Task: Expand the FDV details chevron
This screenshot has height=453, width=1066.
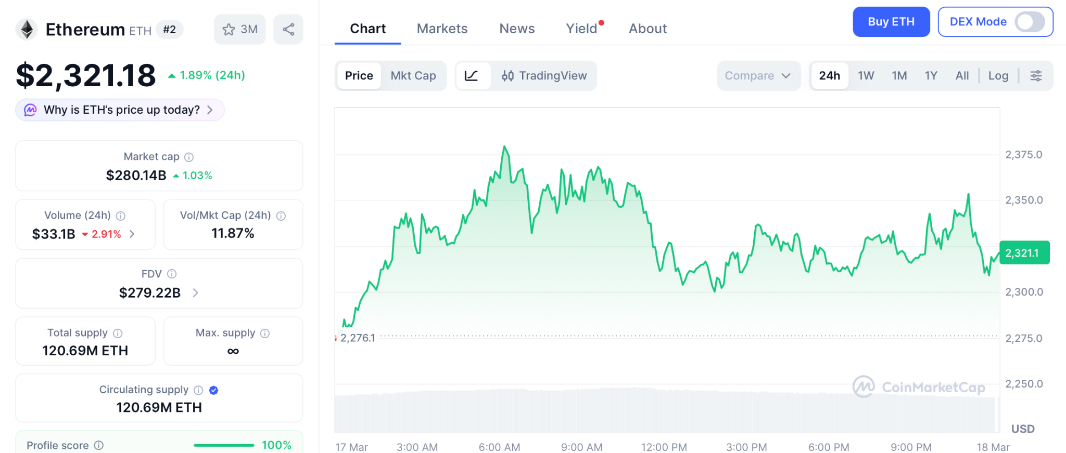Action: [196, 293]
